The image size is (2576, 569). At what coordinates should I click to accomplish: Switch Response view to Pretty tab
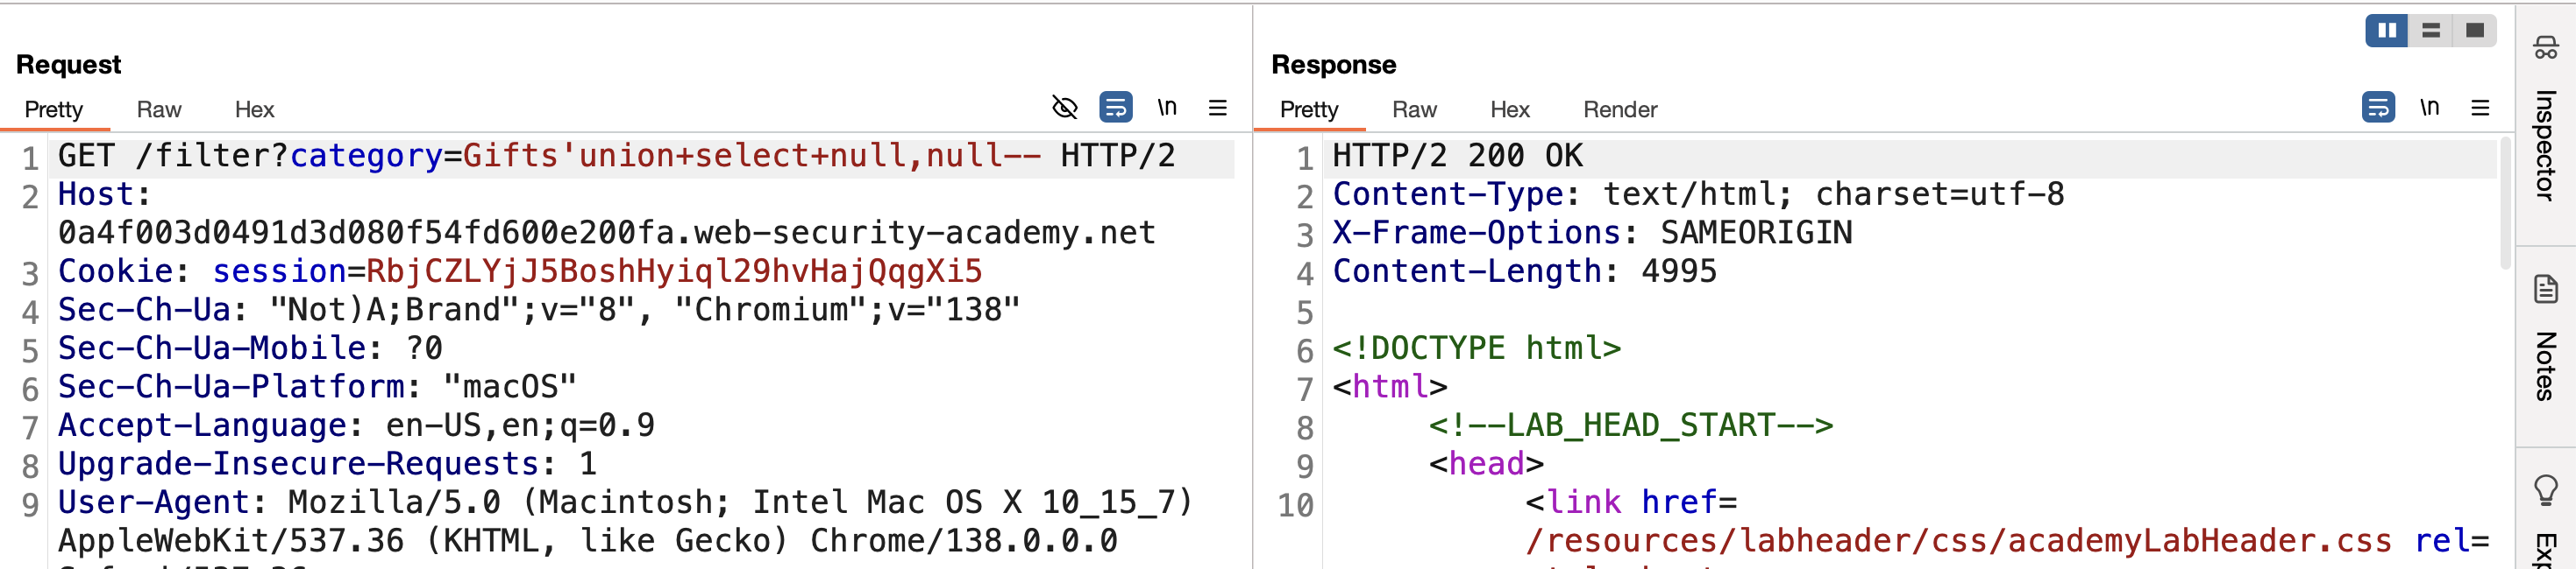coord(1309,109)
